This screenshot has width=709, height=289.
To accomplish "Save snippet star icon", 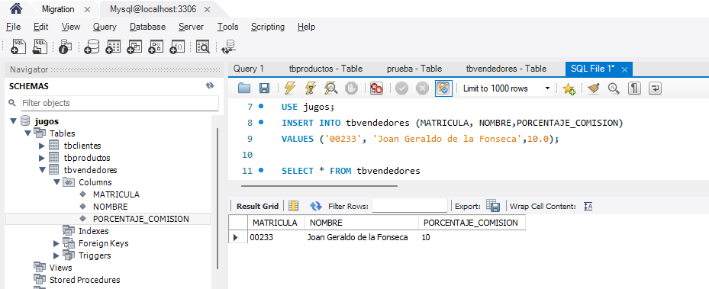I will [569, 88].
